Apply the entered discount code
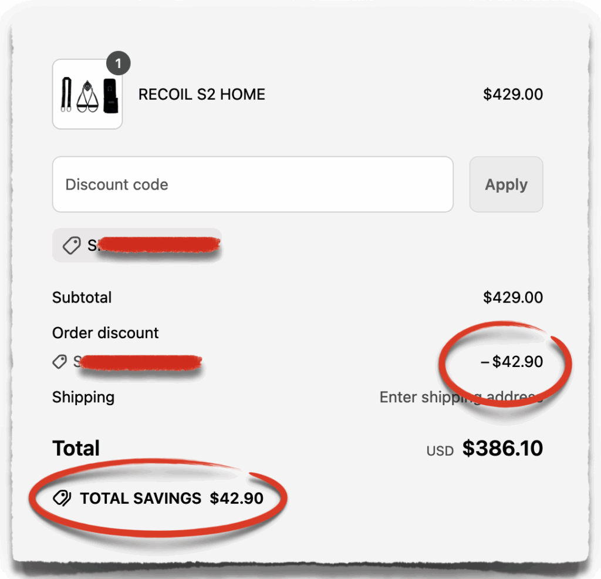This screenshot has height=579, width=601. pyautogui.click(x=505, y=184)
